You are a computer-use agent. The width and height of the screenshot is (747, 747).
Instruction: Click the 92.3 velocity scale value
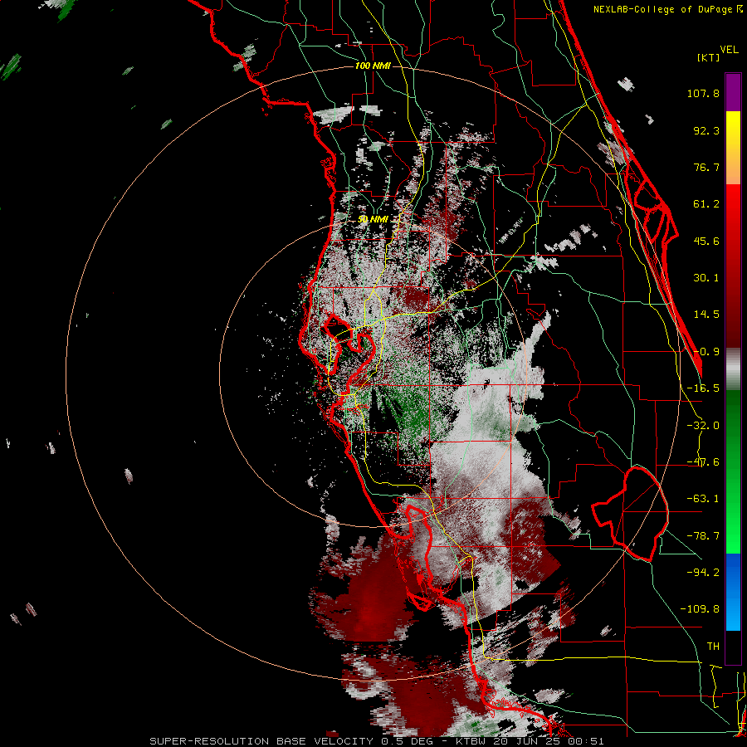tap(706, 130)
